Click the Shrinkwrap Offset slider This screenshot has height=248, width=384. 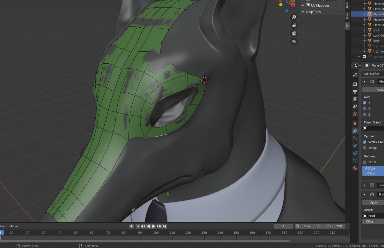[373, 221]
